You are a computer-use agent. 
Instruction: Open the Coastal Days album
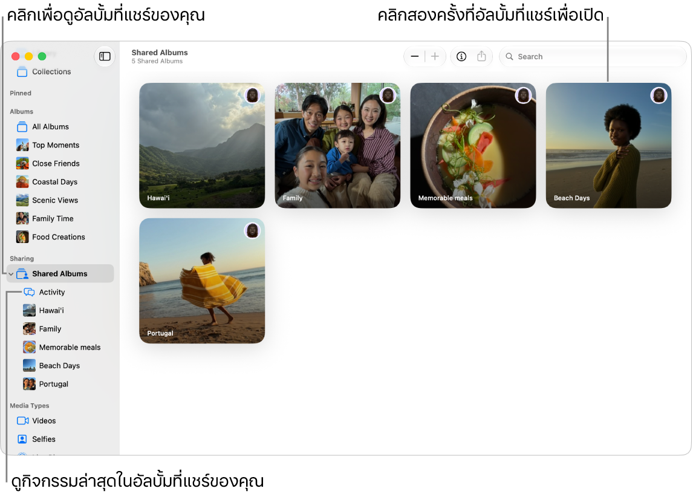click(60, 182)
